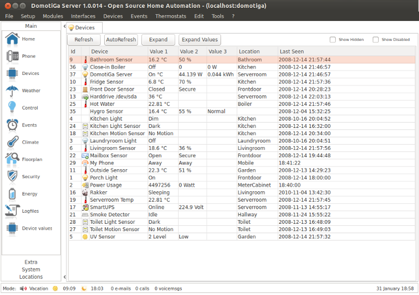Open the Phone panel icon
This screenshot has width=419, height=295.
point(12,56)
